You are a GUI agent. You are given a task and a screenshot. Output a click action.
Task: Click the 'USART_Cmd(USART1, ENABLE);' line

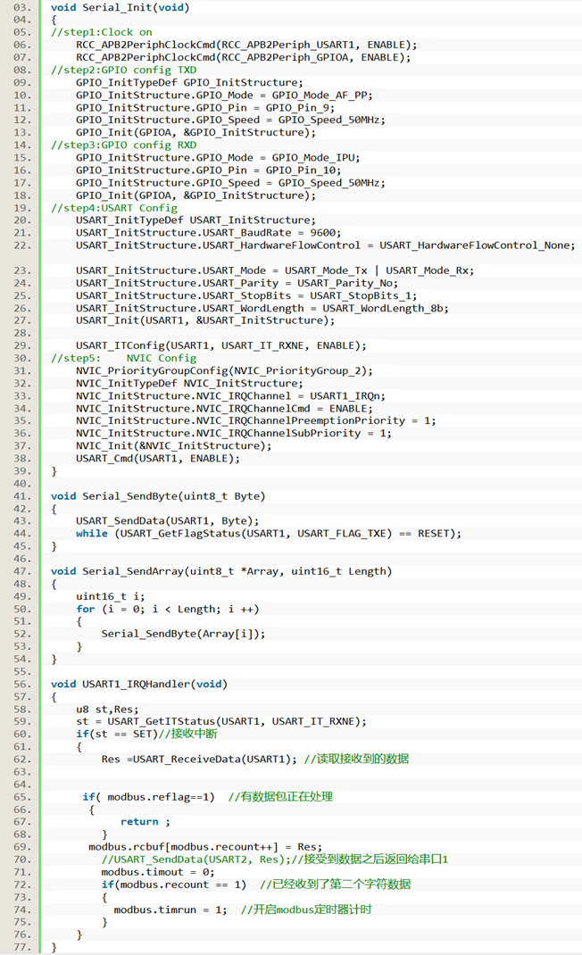(x=157, y=459)
